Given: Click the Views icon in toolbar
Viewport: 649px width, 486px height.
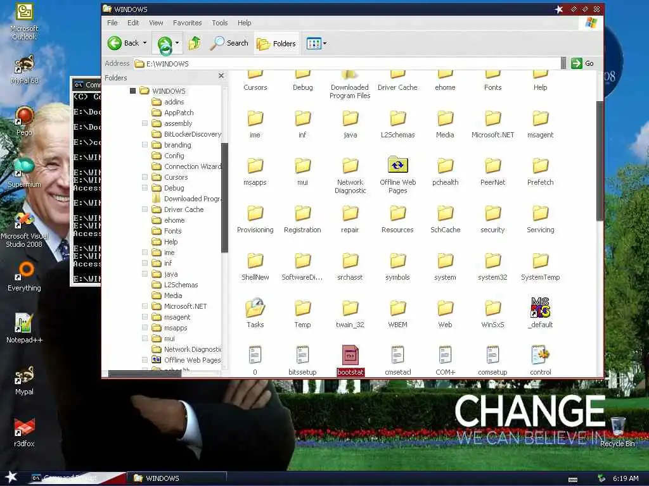Looking at the screenshot, I should click(x=314, y=43).
